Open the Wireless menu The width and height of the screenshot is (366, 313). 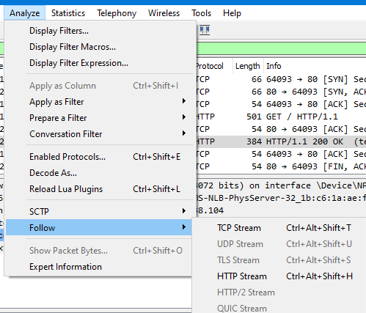coord(164,13)
